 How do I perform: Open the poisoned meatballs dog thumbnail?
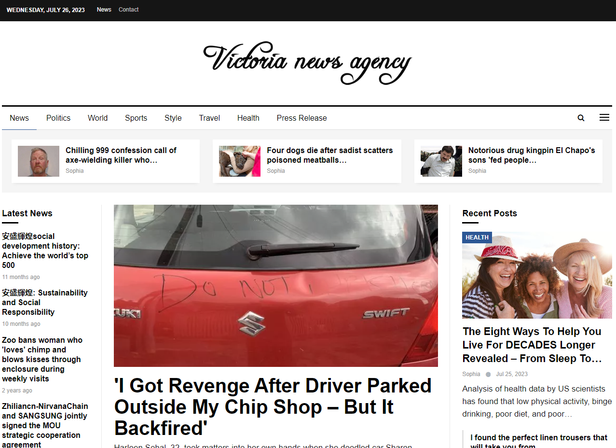click(240, 161)
